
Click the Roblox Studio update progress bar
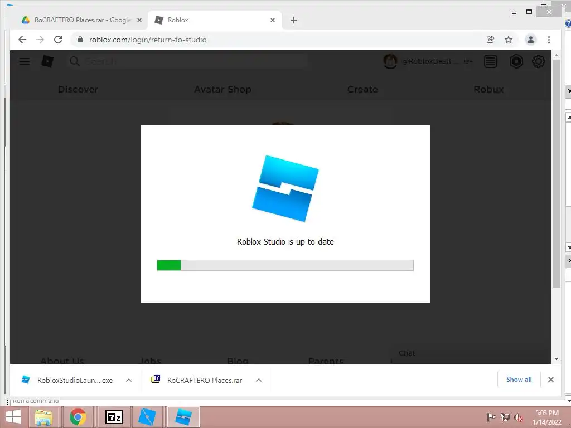pos(285,265)
